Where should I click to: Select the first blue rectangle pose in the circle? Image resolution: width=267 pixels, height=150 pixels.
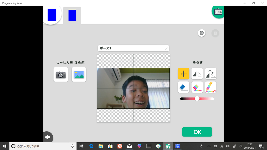pyautogui.click(x=52, y=15)
